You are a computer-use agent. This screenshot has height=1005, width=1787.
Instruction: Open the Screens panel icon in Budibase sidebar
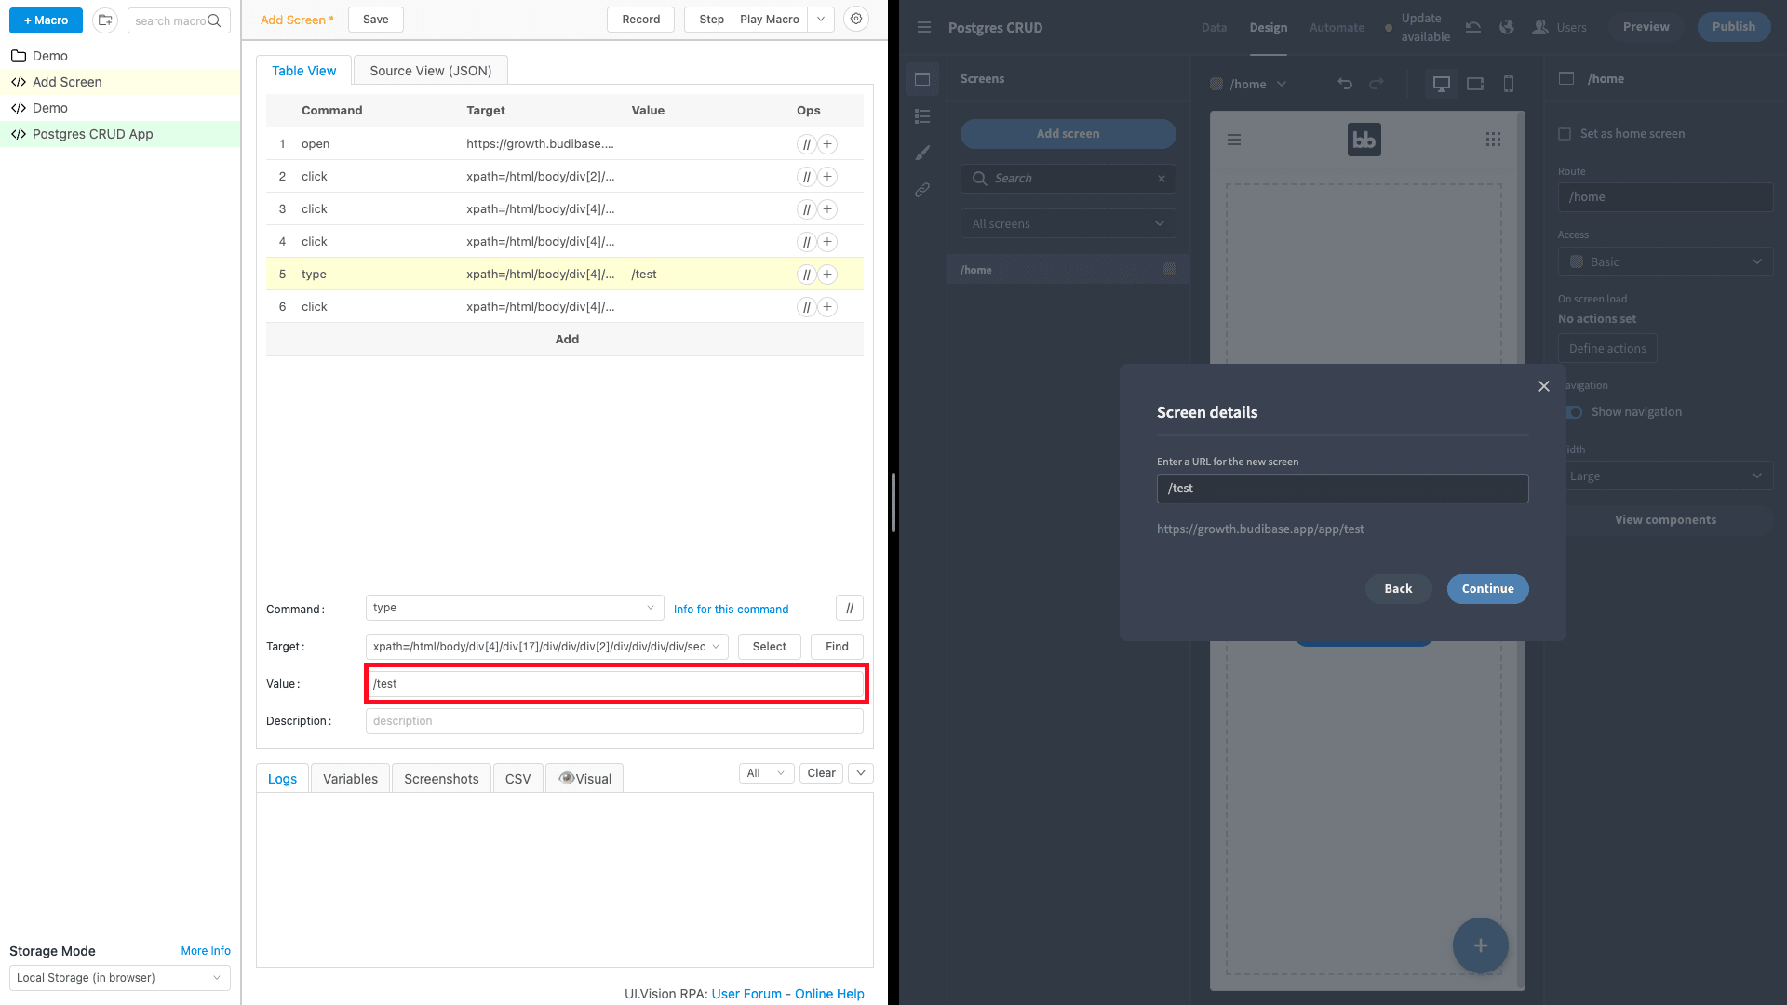(x=922, y=79)
